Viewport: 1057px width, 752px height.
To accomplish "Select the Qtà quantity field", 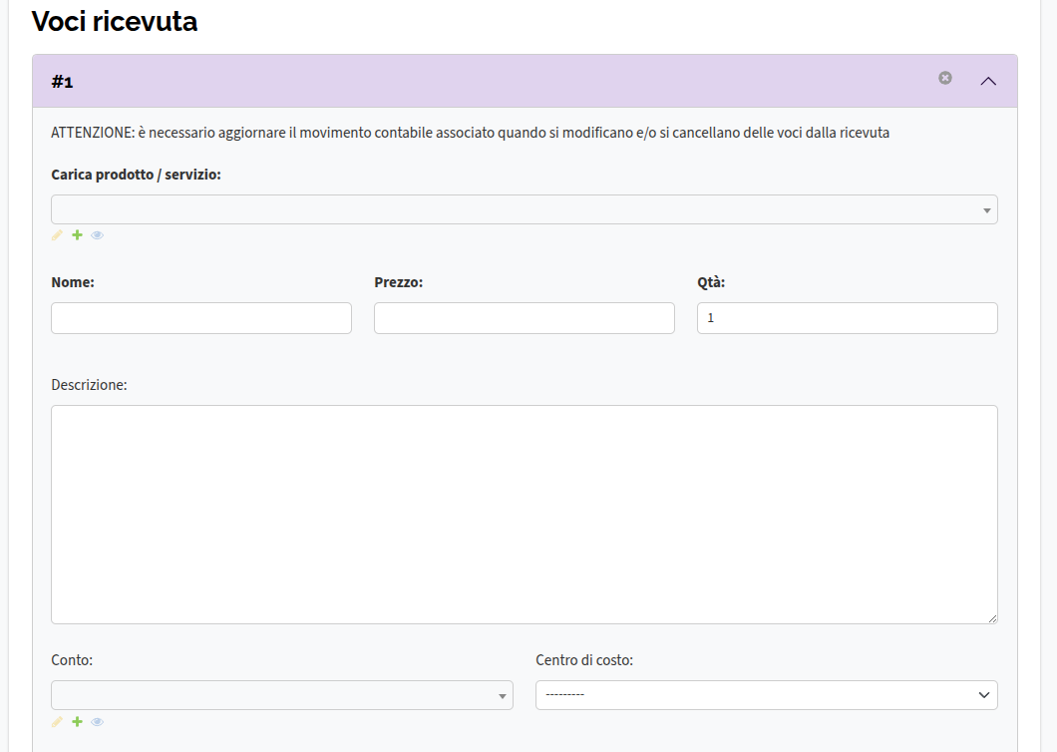I will (x=848, y=318).
